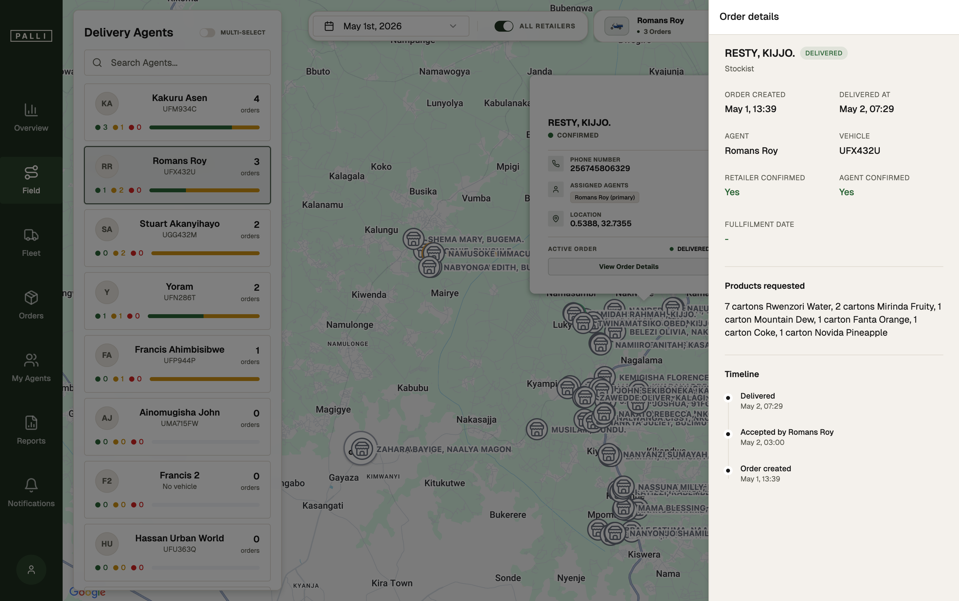Click the Google logo link on map
This screenshot has height=601, width=959.
tap(87, 592)
